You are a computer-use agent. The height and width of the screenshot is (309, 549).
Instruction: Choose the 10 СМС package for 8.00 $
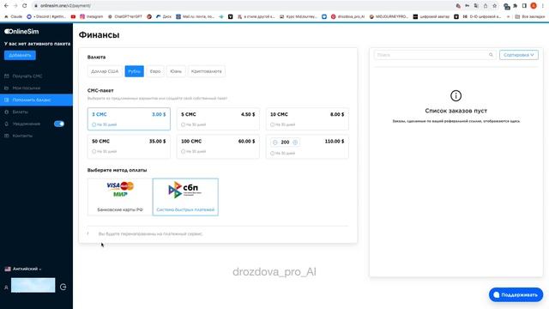[307, 118]
